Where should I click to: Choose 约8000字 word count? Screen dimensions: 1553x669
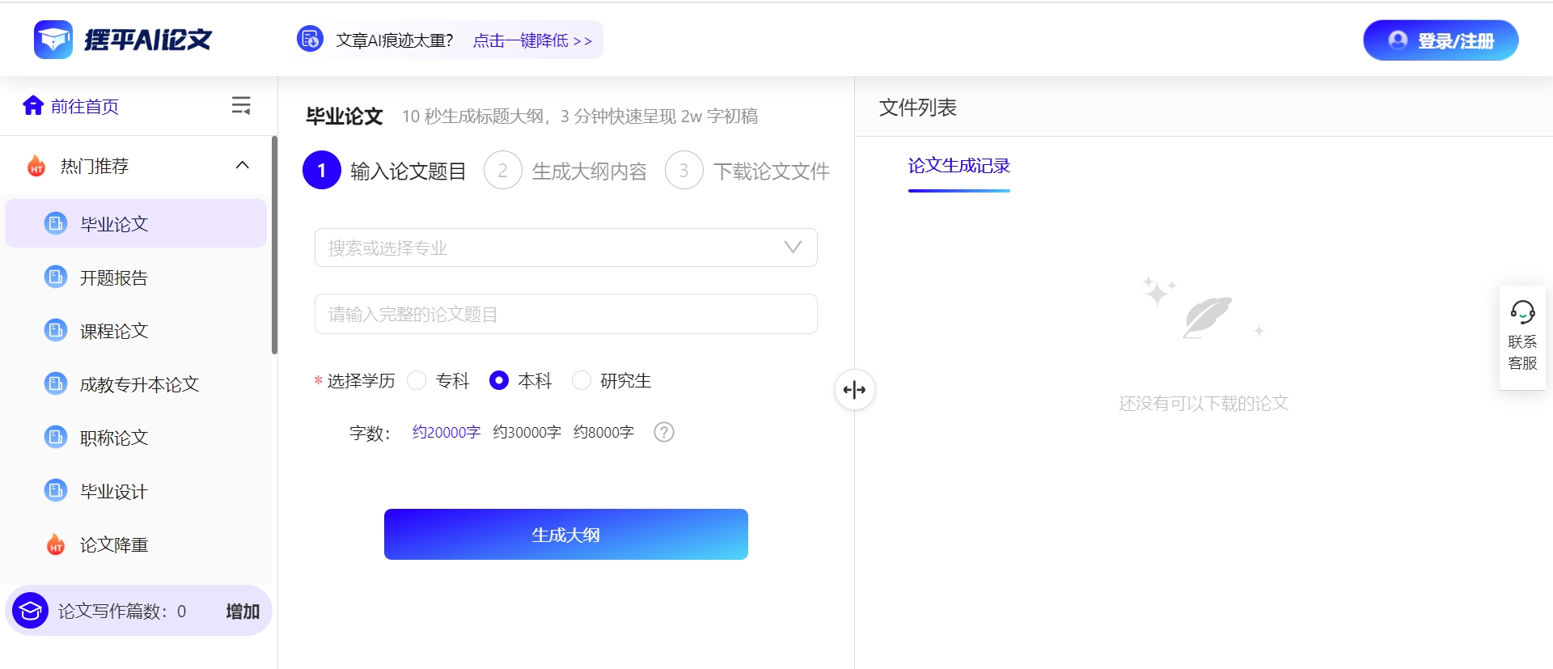604,432
